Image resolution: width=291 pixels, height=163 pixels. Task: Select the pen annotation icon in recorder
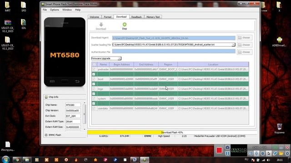point(275,153)
